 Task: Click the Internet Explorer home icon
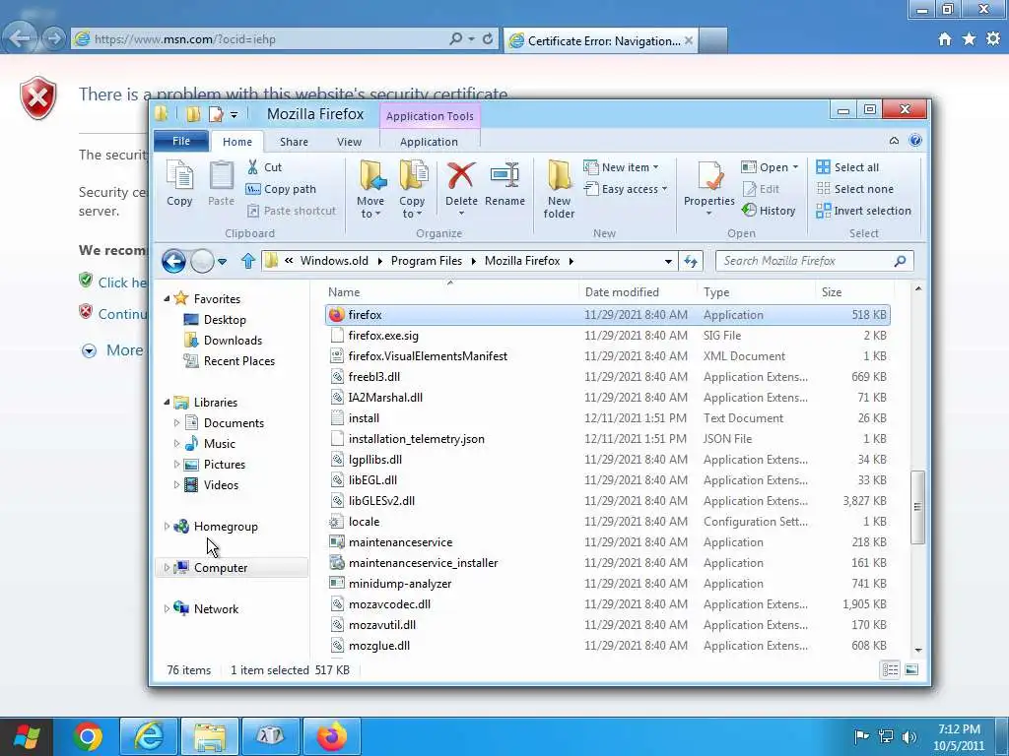coord(945,39)
